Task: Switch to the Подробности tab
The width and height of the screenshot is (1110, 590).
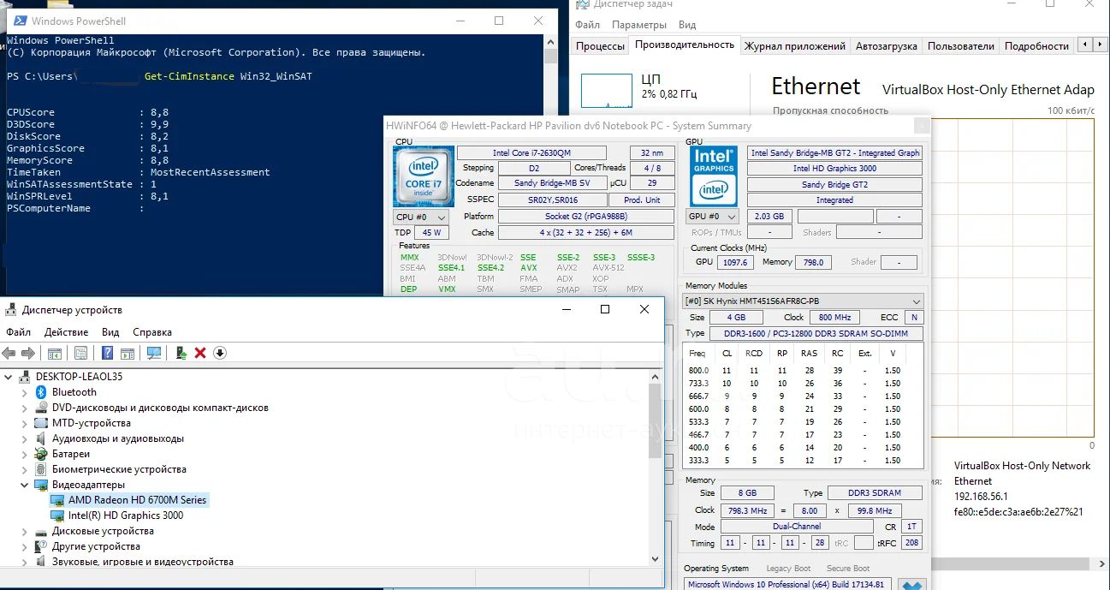Action: pos(1036,46)
